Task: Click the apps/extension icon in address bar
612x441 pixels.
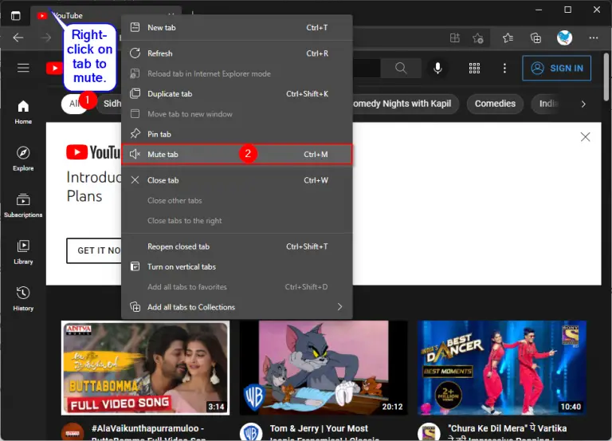Action: 455,38
